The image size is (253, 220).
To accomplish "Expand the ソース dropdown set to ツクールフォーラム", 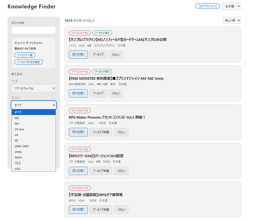I will tap(33, 88).
